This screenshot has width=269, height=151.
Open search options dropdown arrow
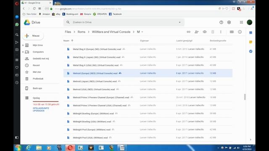tap(179, 22)
